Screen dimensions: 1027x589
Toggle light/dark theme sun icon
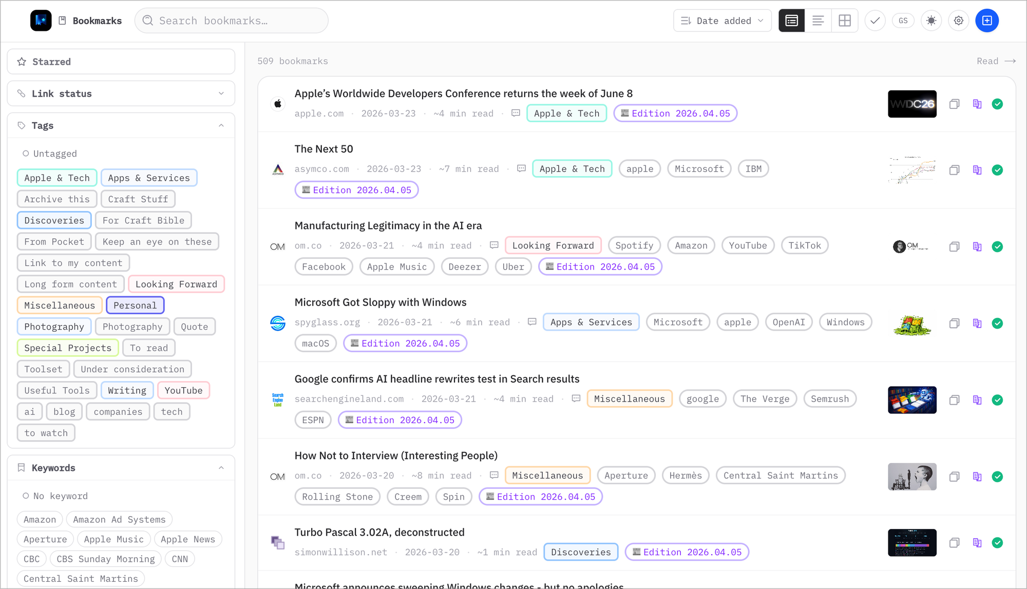(931, 21)
